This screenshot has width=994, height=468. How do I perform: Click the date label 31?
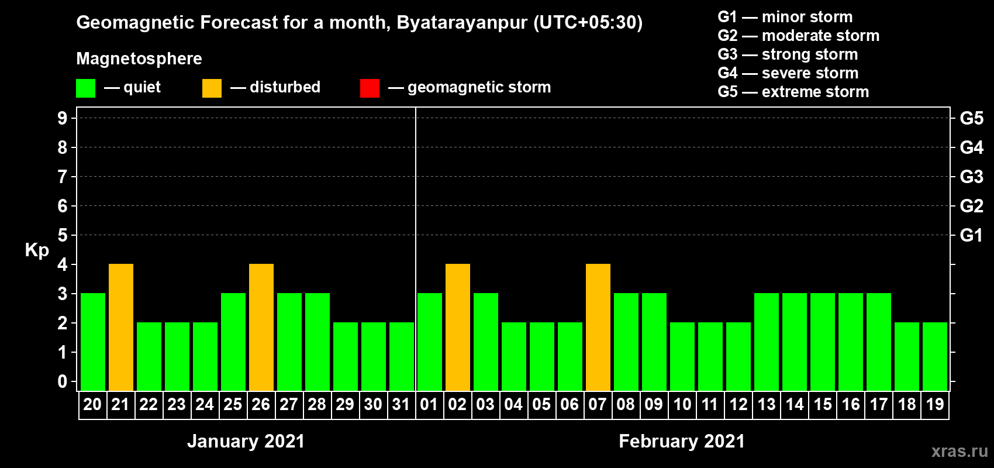[x=401, y=404]
